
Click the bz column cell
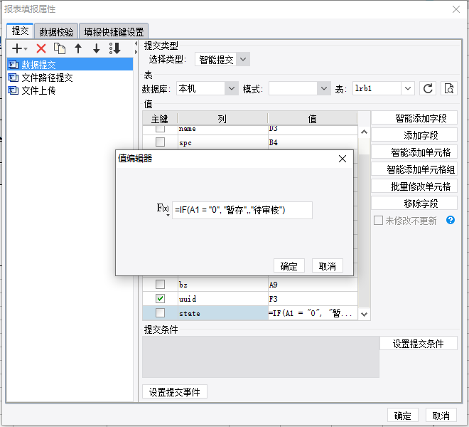223,285
